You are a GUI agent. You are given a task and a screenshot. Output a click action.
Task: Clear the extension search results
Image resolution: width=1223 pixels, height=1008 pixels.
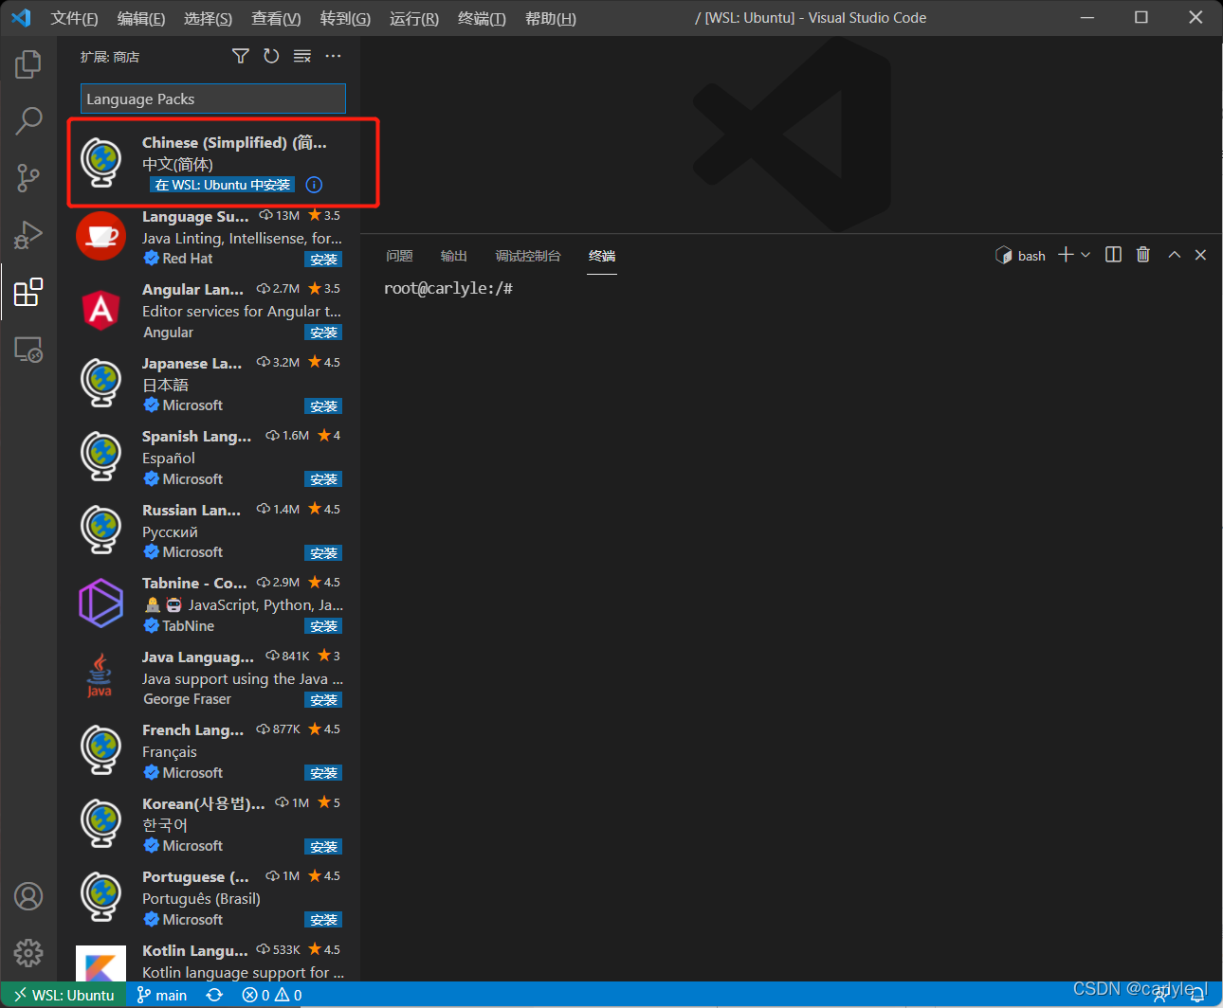pos(301,56)
